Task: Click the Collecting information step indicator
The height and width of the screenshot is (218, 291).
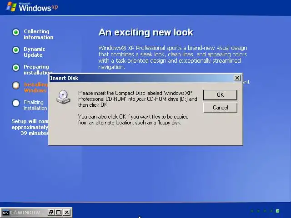Action: pos(16,32)
